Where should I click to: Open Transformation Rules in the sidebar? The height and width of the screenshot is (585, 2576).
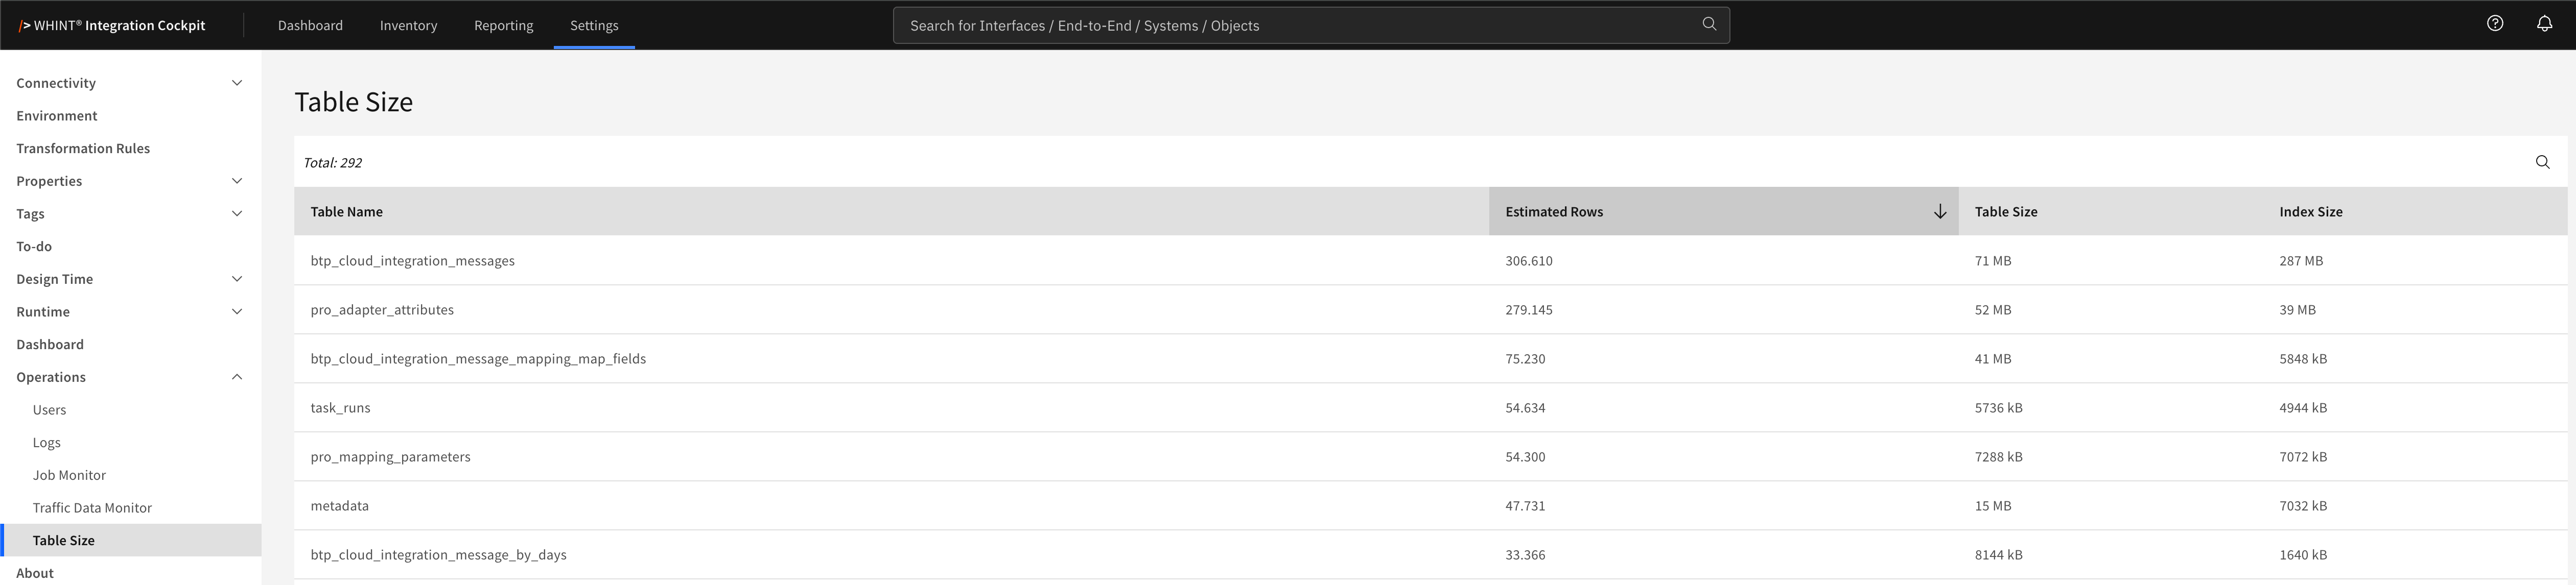(x=130, y=148)
